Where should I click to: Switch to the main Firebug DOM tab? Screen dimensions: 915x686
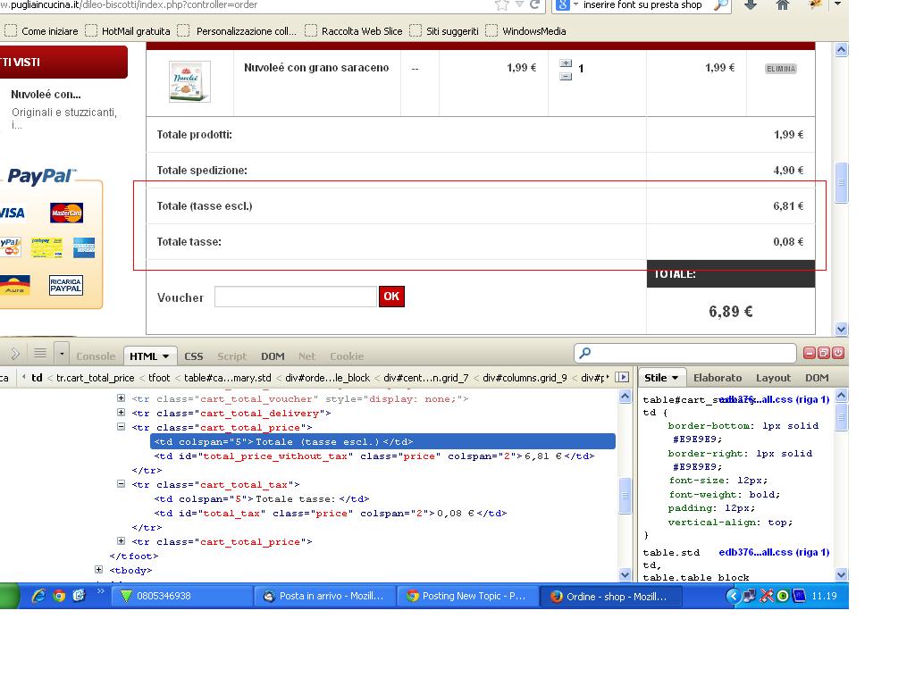(273, 356)
